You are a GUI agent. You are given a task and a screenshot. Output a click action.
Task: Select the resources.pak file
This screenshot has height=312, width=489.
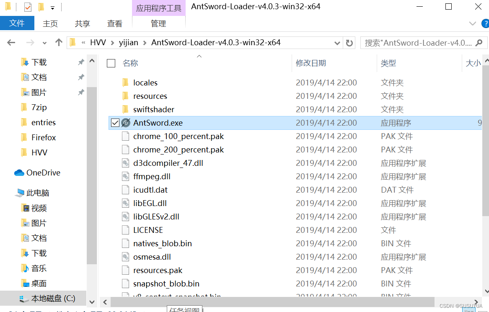point(158,270)
